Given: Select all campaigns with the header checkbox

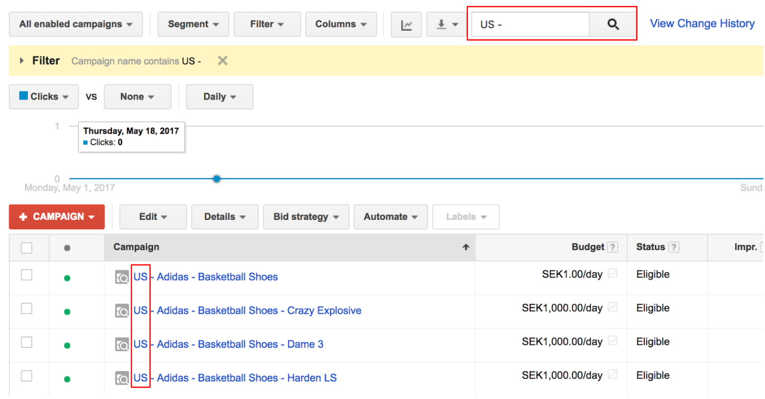Looking at the screenshot, I should (27, 247).
